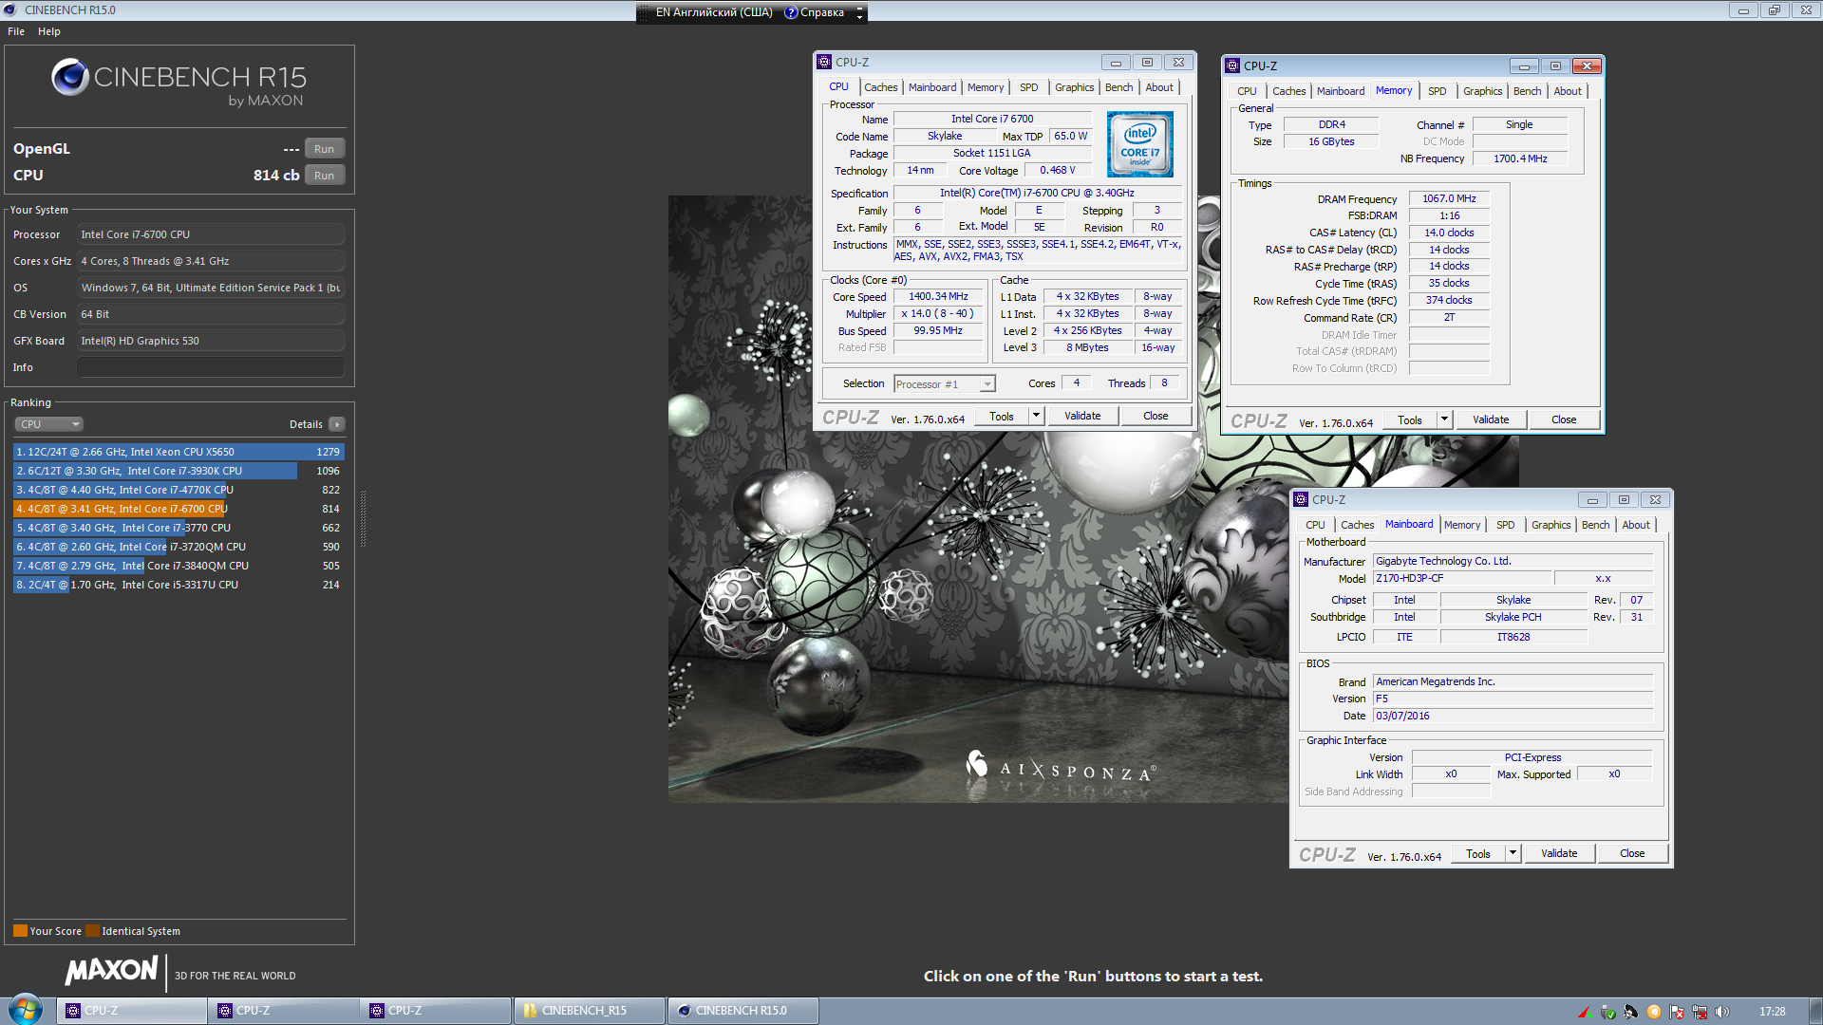
Task: Click the CPU-Z title bar icon of Memory window
Action: [x=1232, y=66]
